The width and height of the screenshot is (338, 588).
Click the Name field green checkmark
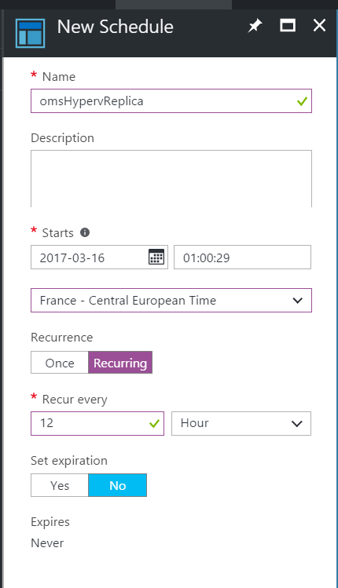(x=302, y=101)
